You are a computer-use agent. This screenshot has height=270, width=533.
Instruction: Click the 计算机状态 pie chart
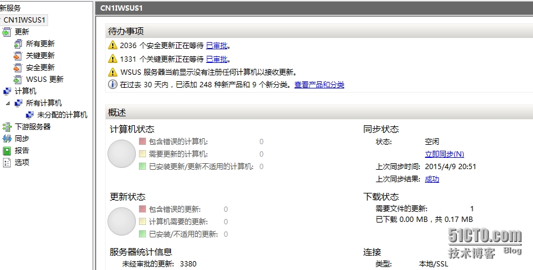pyautogui.click(x=122, y=154)
